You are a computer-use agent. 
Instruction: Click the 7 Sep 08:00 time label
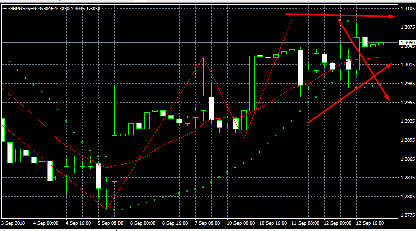coord(207,223)
